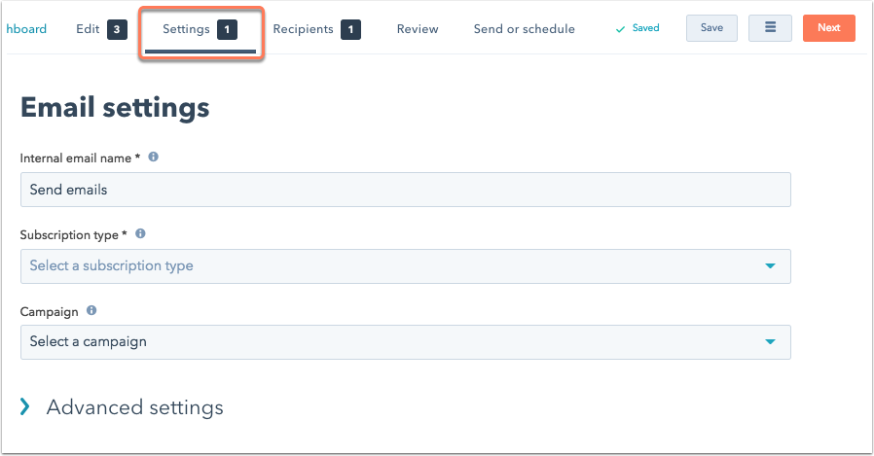Open the Subscription type dropdown
The height and width of the screenshot is (456, 874).
(405, 266)
